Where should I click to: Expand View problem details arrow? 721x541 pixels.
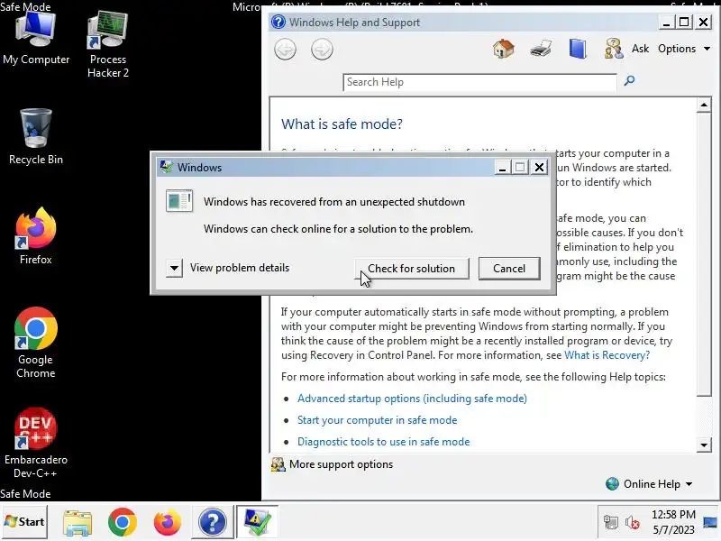174,268
